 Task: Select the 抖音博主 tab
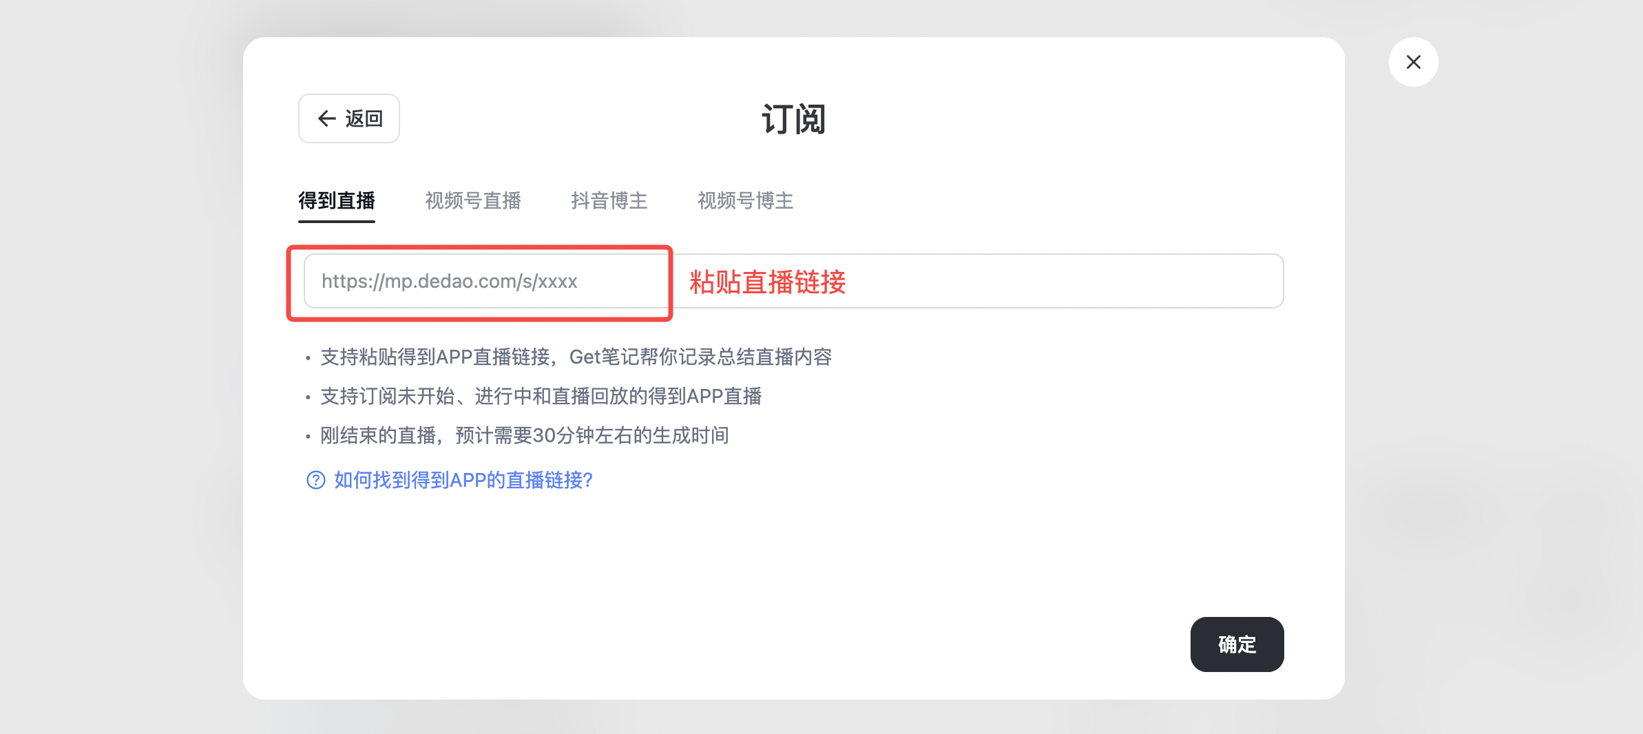(x=609, y=200)
